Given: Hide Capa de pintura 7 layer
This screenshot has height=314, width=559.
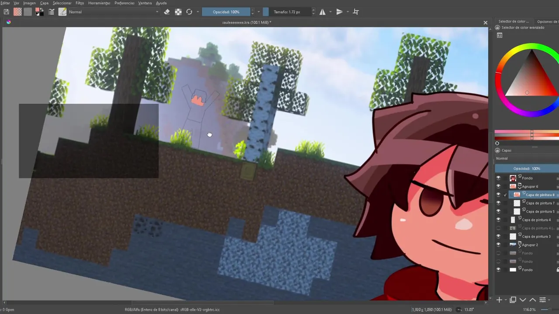Looking at the screenshot, I should 498,203.
